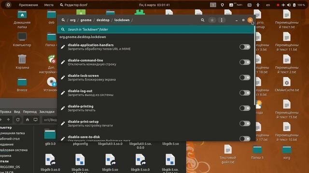Select libgtk-3.so file in file manager
Screen dimensions: 309x173
[110, 163]
